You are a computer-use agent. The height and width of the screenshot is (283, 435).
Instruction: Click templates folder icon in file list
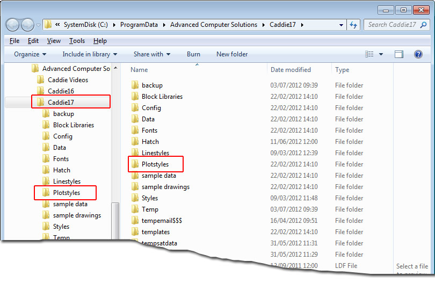click(x=135, y=231)
